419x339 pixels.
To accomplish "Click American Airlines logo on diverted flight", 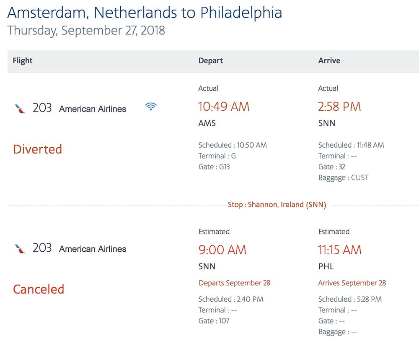I will click(20, 109).
